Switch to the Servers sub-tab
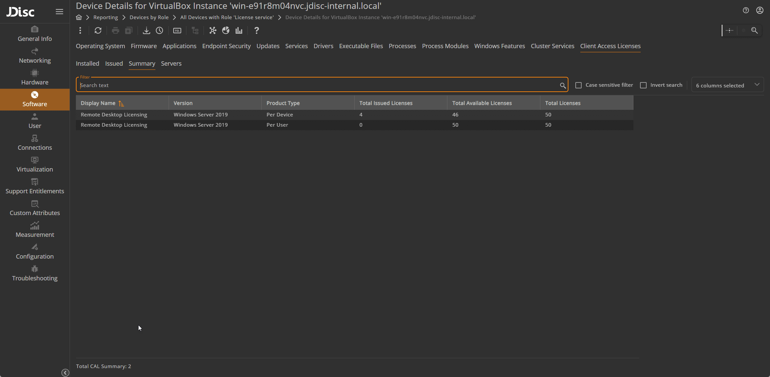 click(x=171, y=64)
